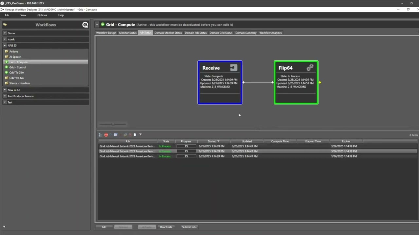Click the Deactivate button
Screen dimensions: 419x235
click(x=166, y=227)
